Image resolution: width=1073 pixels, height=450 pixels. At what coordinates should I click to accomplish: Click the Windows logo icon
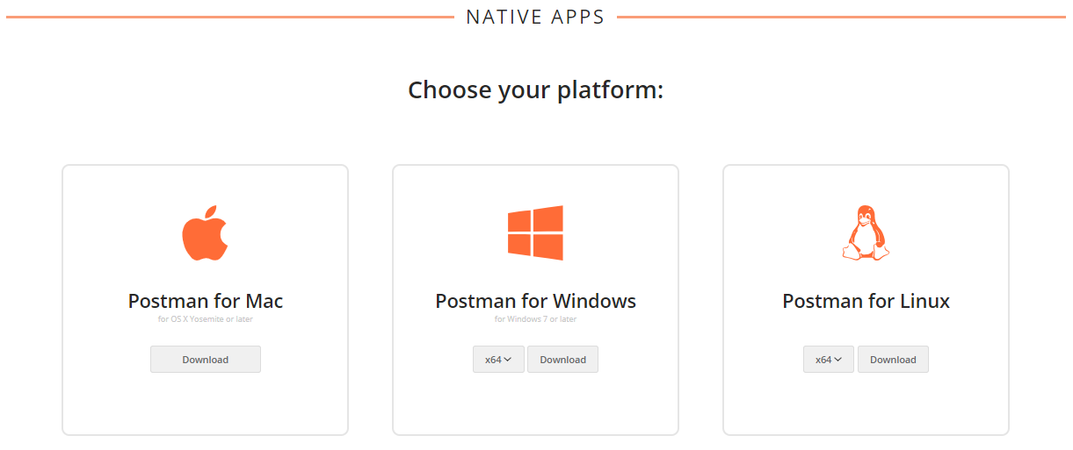(x=535, y=233)
